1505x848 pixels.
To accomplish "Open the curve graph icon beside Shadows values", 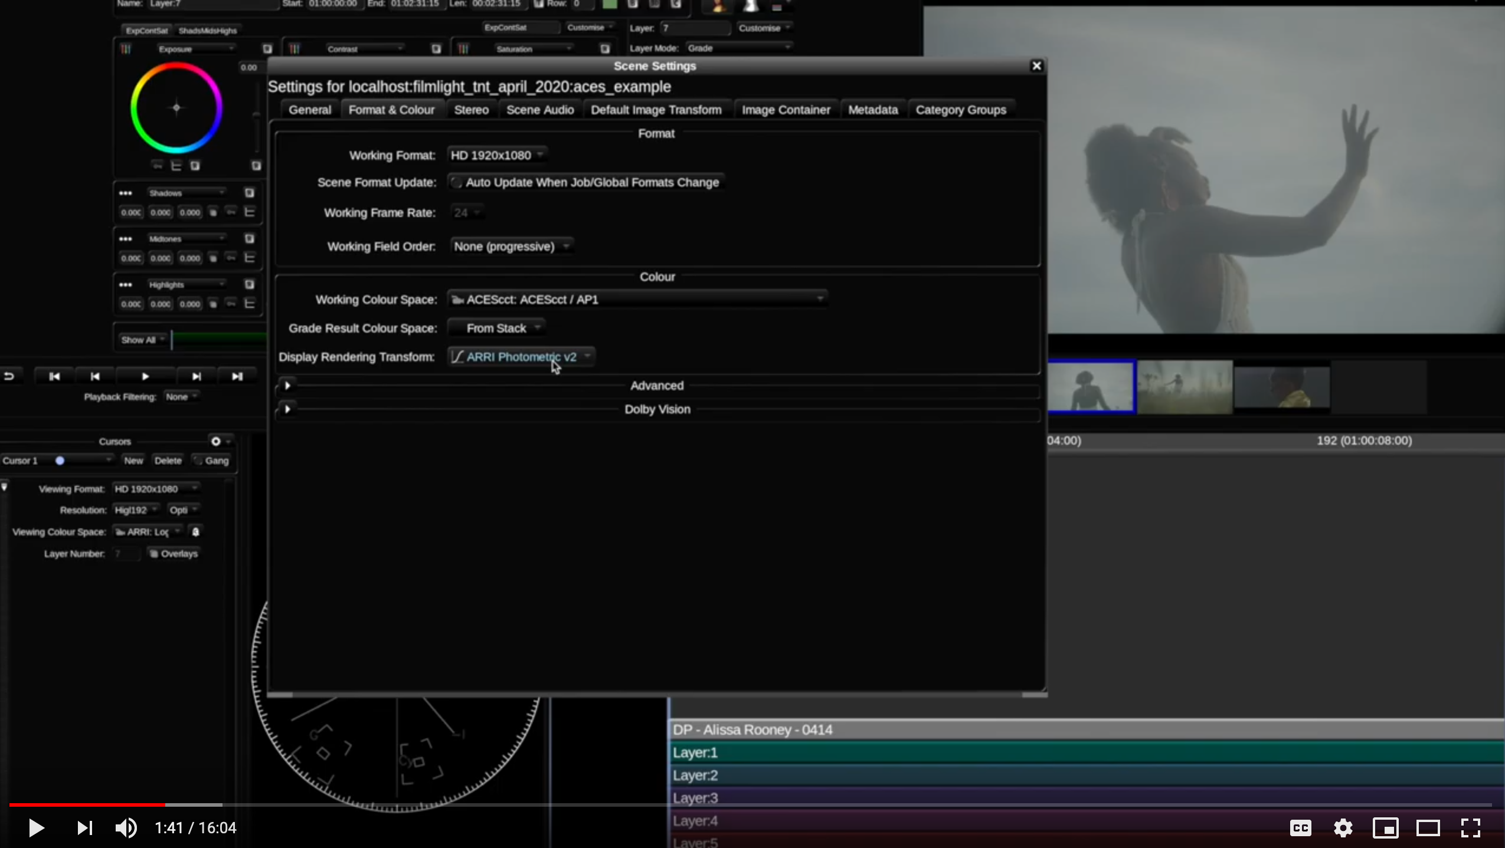I will [250, 212].
